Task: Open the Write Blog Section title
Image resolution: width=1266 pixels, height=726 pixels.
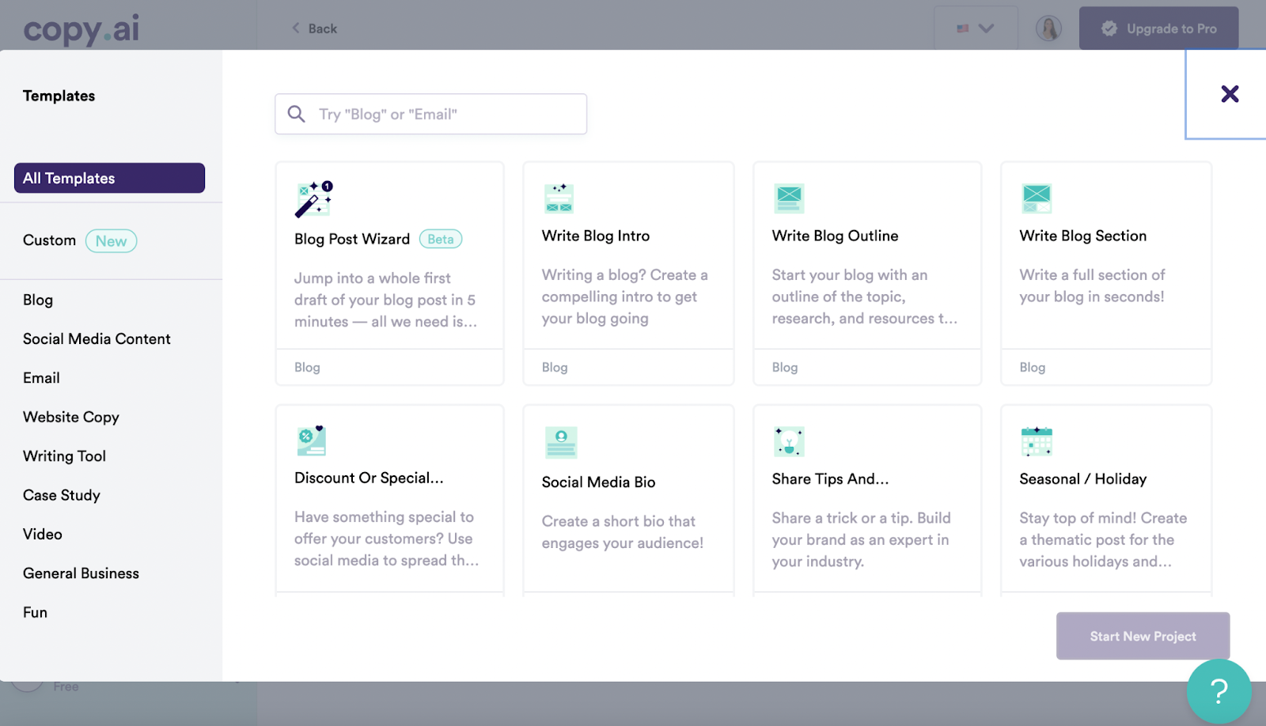Action: pos(1082,236)
